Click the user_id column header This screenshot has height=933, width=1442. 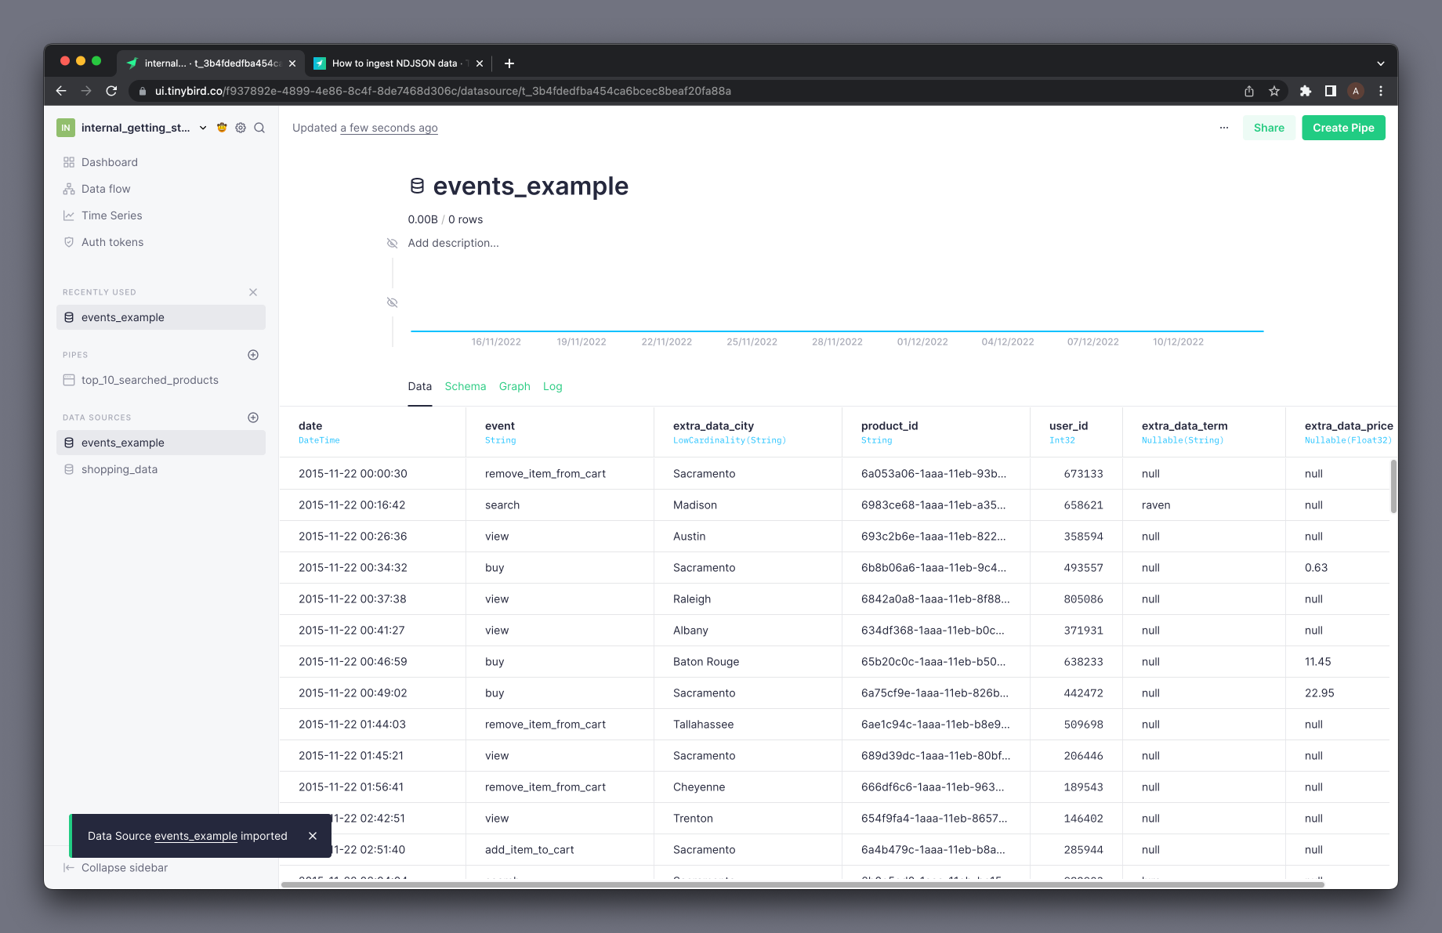[1076, 432]
